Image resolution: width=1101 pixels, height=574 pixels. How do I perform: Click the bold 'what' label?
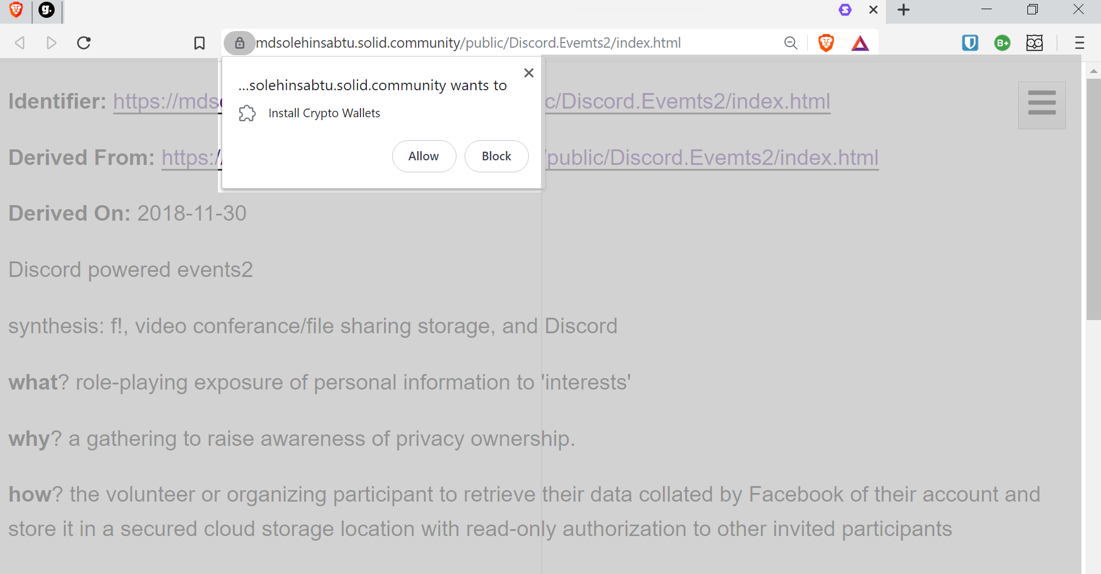(x=33, y=383)
